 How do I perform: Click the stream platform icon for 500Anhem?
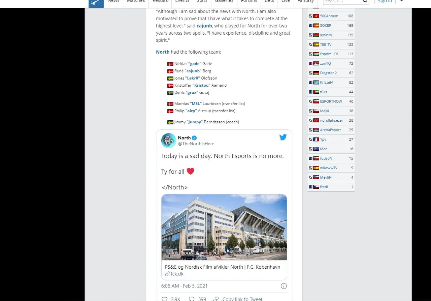[x=310, y=16]
